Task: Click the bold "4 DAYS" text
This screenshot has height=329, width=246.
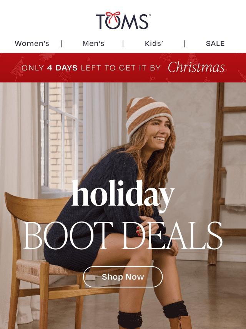Action: [x=62, y=68]
